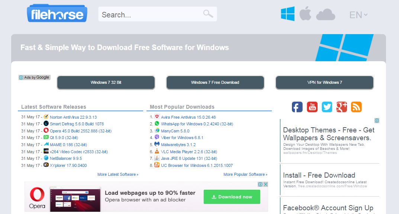
Task: Open Java JRE 8 Update 131 link
Action: point(189,158)
